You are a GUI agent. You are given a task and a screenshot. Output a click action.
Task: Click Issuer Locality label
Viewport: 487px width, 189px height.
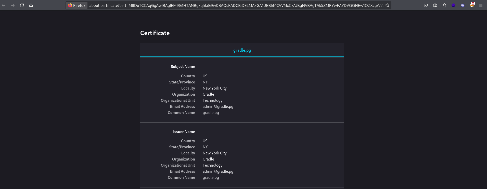click(188, 153)
